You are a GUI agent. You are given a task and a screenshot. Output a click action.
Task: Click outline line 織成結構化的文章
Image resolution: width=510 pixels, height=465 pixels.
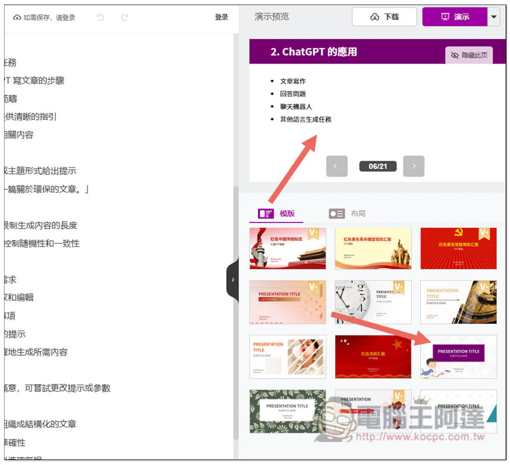point(40,424)
